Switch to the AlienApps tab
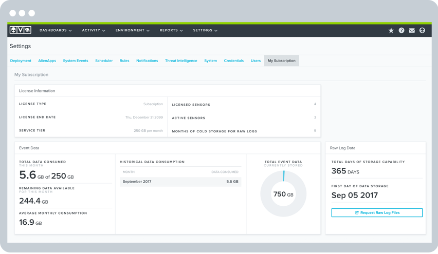 (x=47, y=61)
